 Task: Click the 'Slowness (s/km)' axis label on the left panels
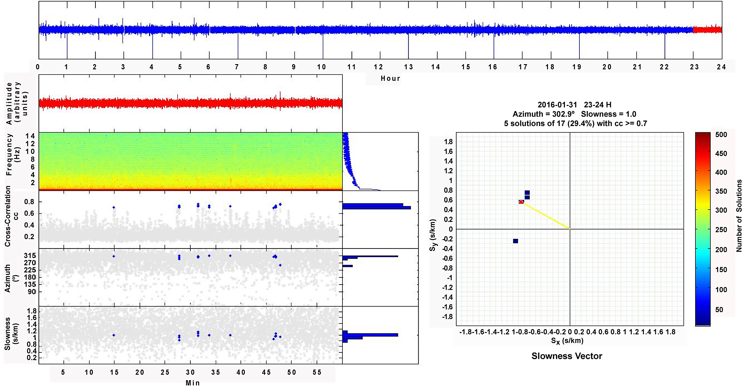point(12,334)
